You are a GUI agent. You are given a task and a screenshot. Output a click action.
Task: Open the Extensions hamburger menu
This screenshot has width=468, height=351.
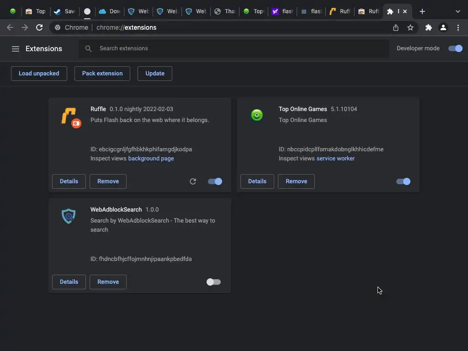coord(15,48)
